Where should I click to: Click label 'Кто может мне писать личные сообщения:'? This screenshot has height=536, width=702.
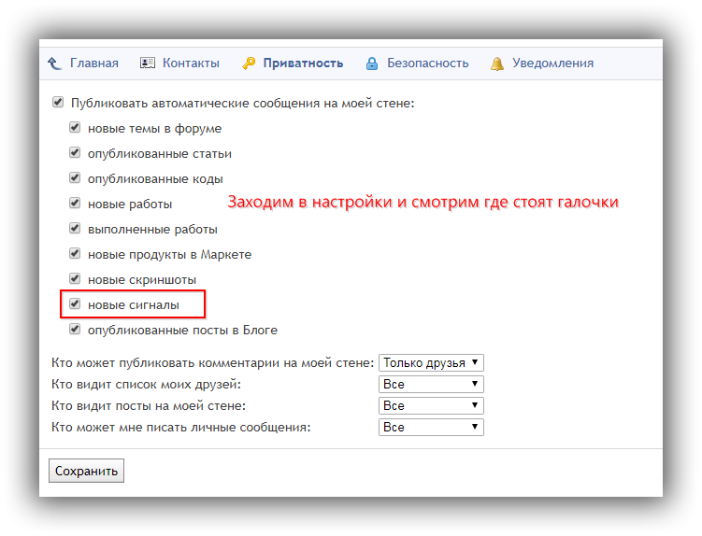[x=181, y=428]
